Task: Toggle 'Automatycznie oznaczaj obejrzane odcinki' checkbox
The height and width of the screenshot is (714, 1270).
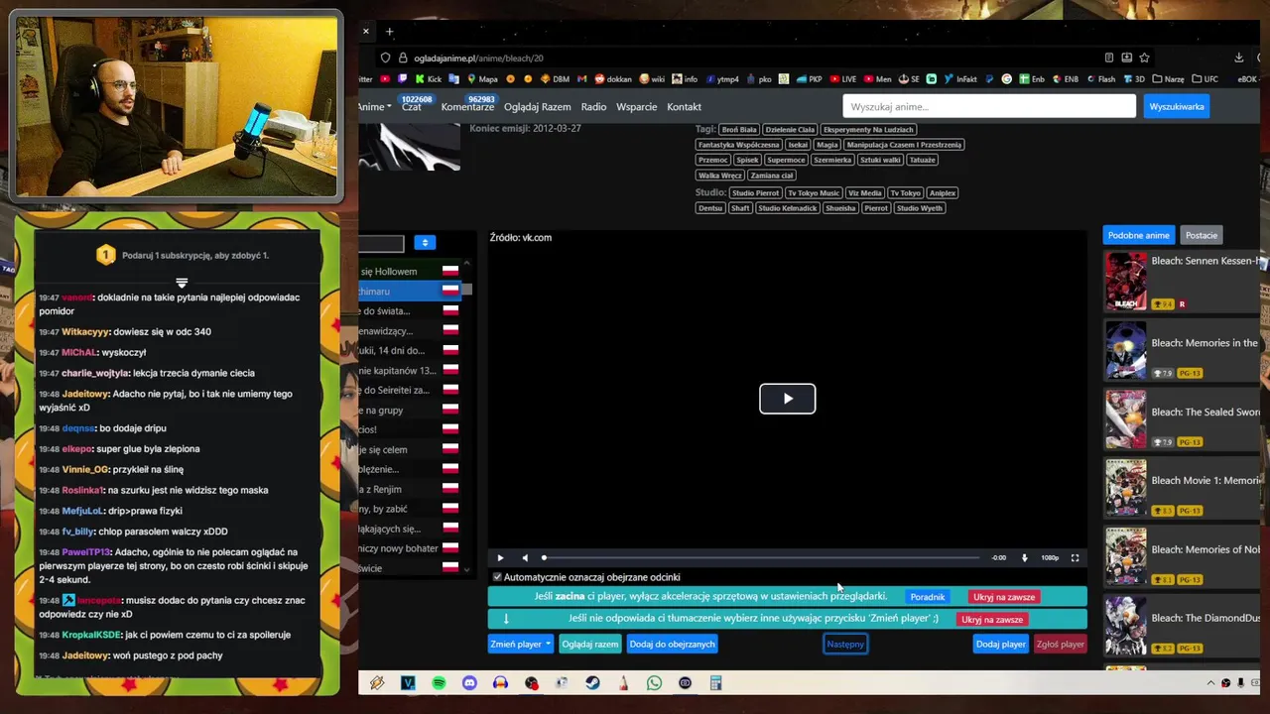Action: [497, 577]
